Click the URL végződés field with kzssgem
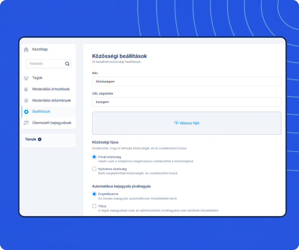The image size is (299, 250). coord(187,102)
